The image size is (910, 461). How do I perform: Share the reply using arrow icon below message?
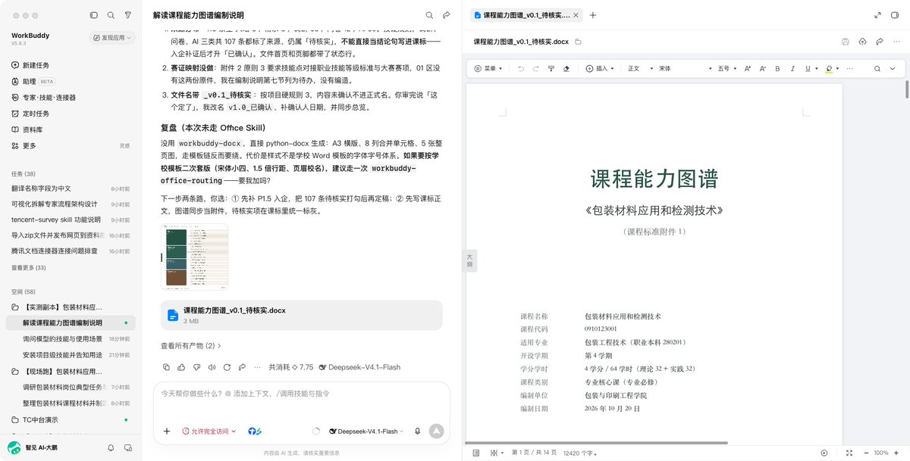click(x=242, y=367)
